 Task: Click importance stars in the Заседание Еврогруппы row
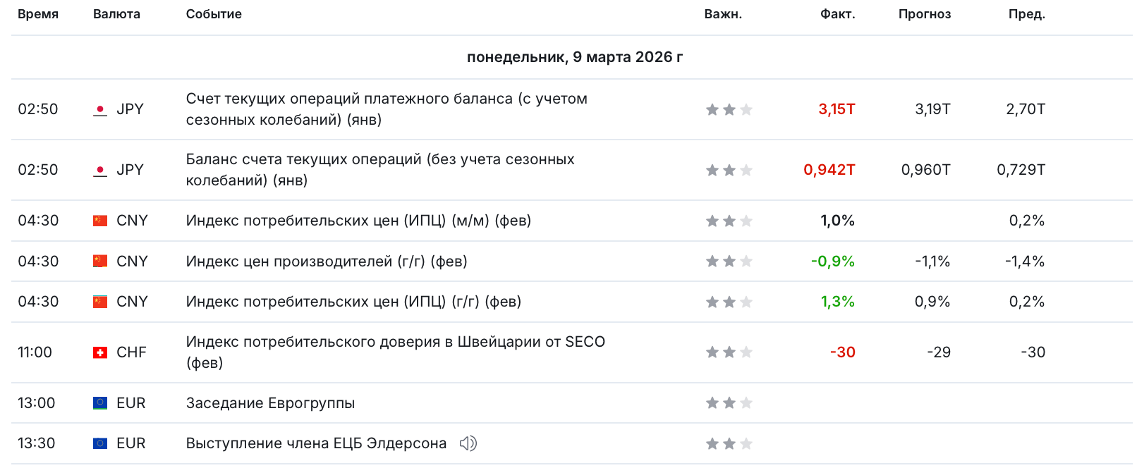click(x=729, y=403)
